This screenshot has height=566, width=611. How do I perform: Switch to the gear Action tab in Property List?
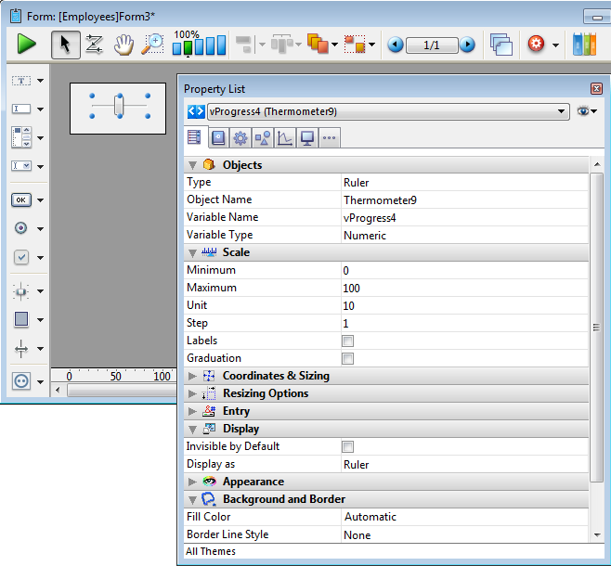(240, 138)
